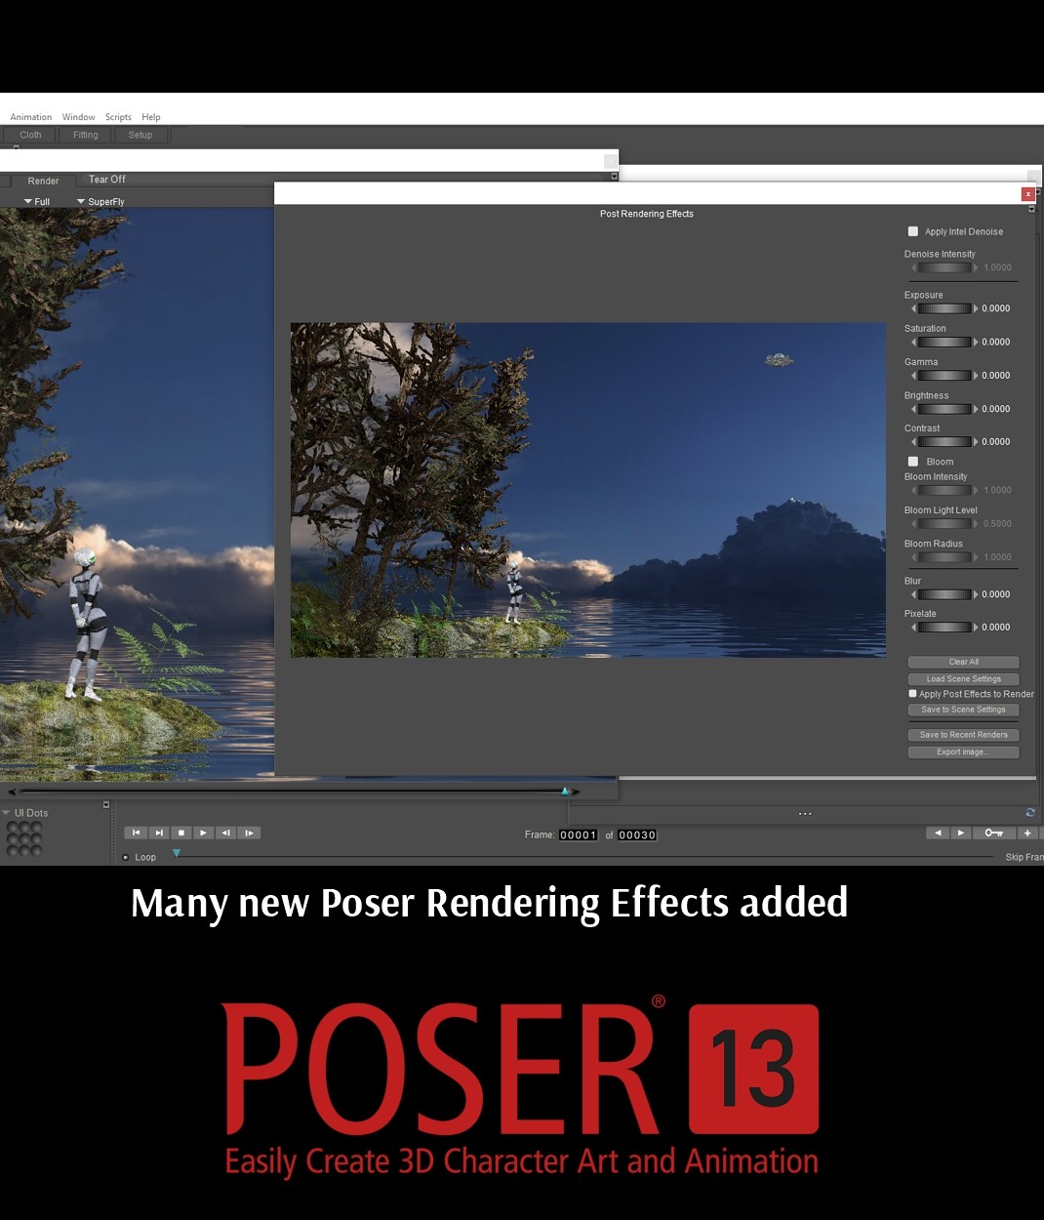Click Save to Recent Renders button
This screenshot has width=1044, height=1220.
click(964, 735)
